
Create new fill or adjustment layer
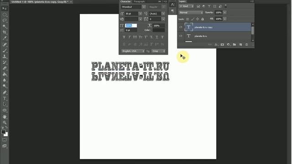point(228,45)
